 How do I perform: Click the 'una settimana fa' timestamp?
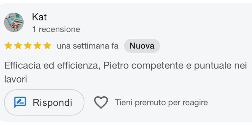(x=88, y=46)
